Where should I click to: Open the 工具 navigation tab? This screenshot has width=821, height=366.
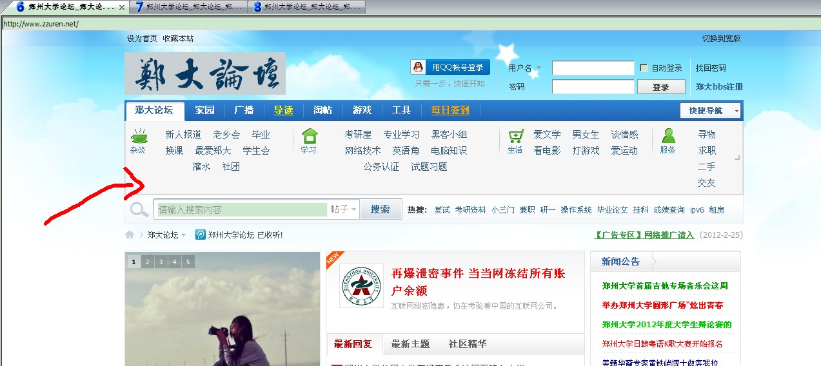point(401,110)
